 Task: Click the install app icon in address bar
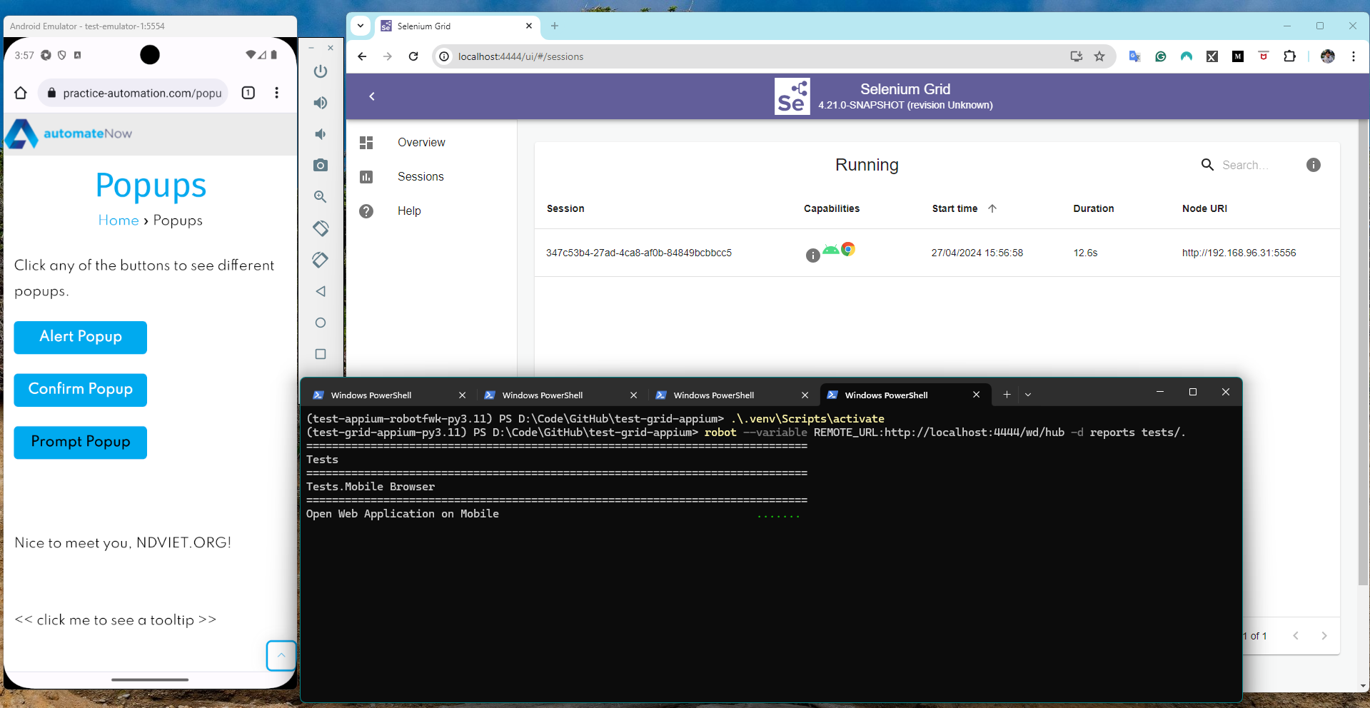pos(1076,56)
